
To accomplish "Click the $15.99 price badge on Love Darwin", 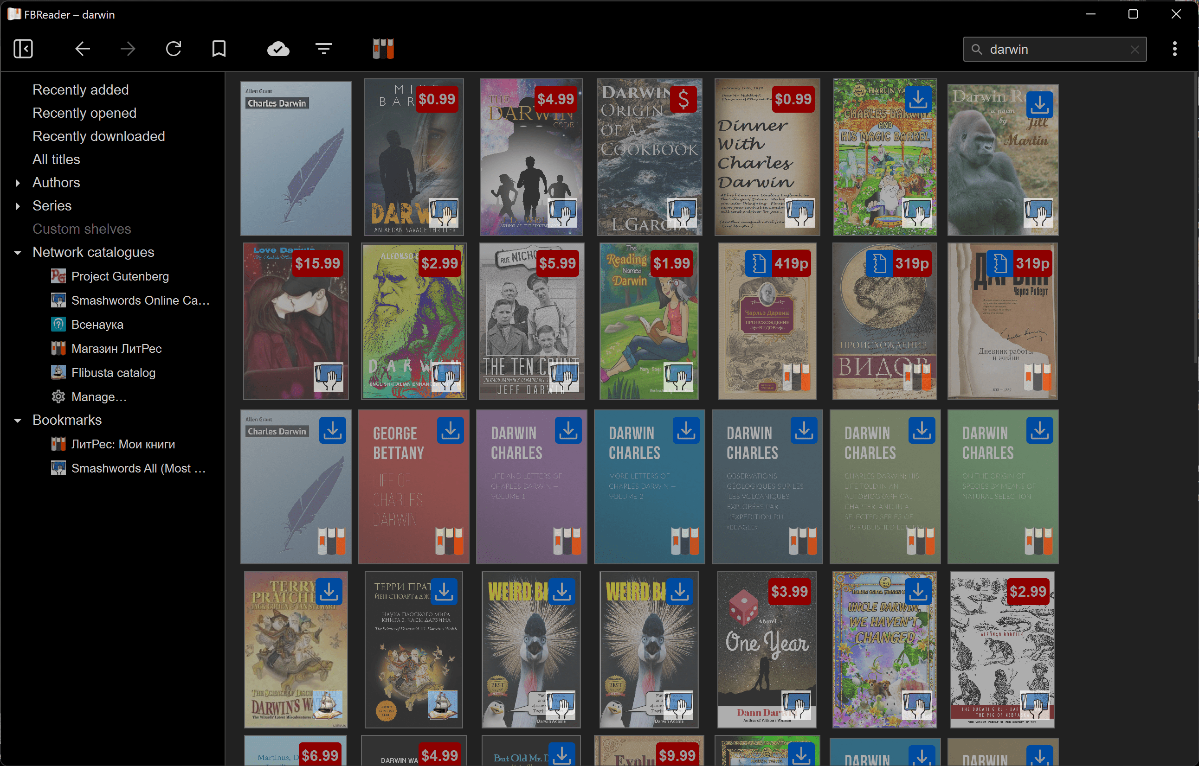I will 317,263.
